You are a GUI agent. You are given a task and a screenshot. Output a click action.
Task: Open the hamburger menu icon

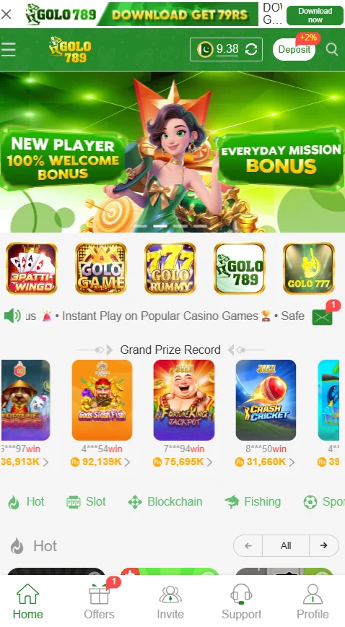9,50
